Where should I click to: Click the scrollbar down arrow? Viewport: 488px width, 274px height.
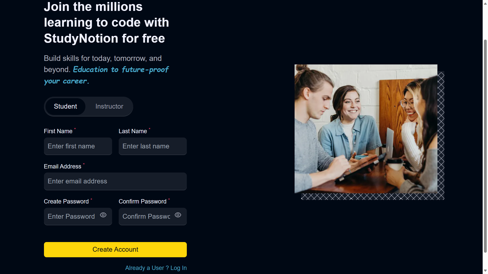(485, 270)
